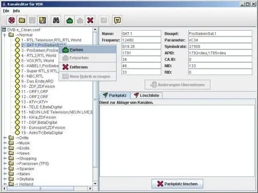Viewport: 258px width, 193px height.
Task: Click the yellow circle icon of 13 - ATV+
Action: click(x=17, y=102)
